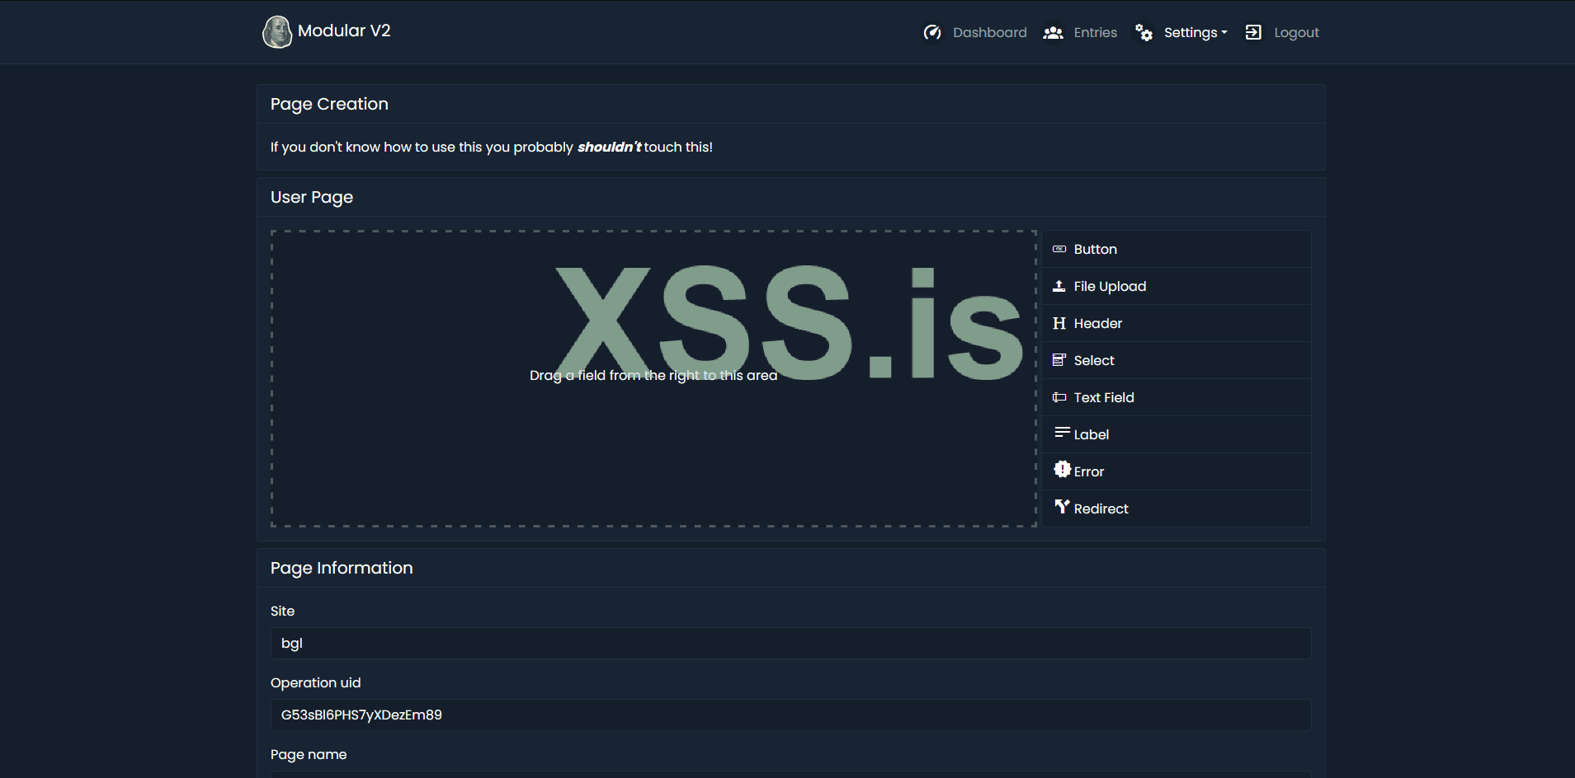Screen dimensions: 1575x778
Task: Pick the Label field entry text
Action: [1092, 434]
